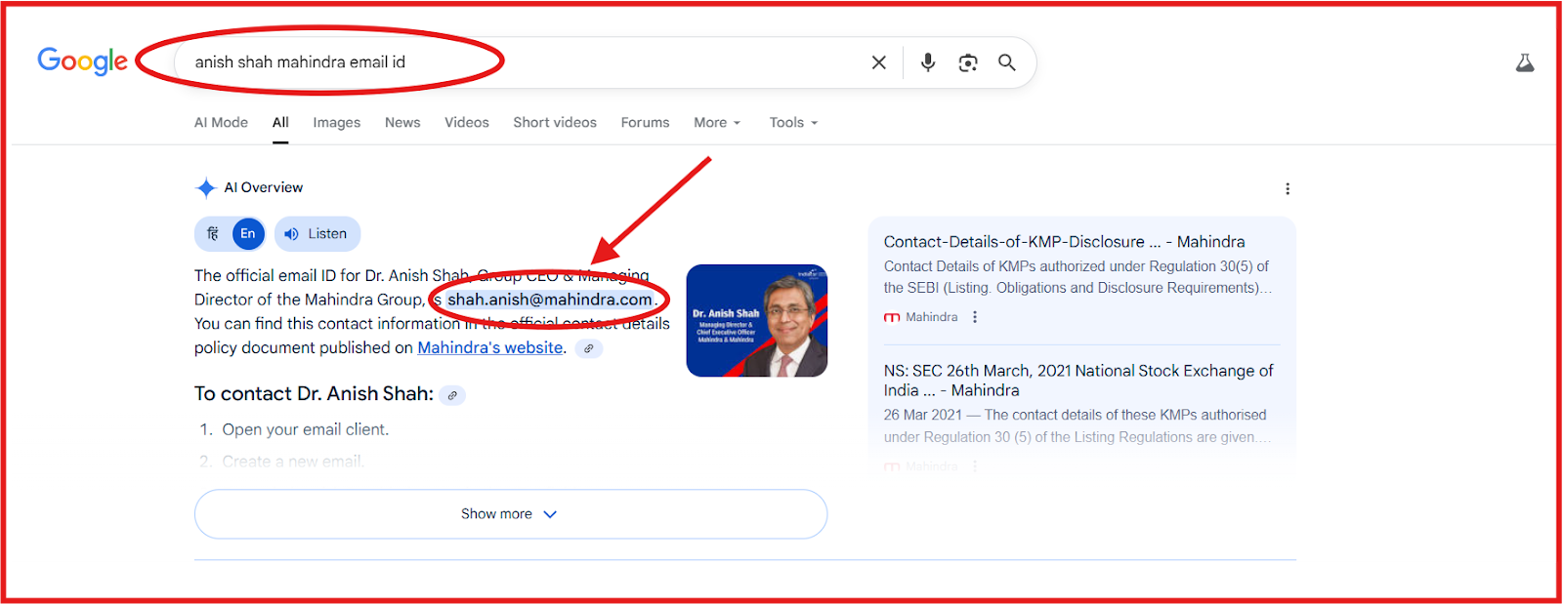Switch AI Overview language to Hindi
1563x604 pixels.
coord(213,233)
